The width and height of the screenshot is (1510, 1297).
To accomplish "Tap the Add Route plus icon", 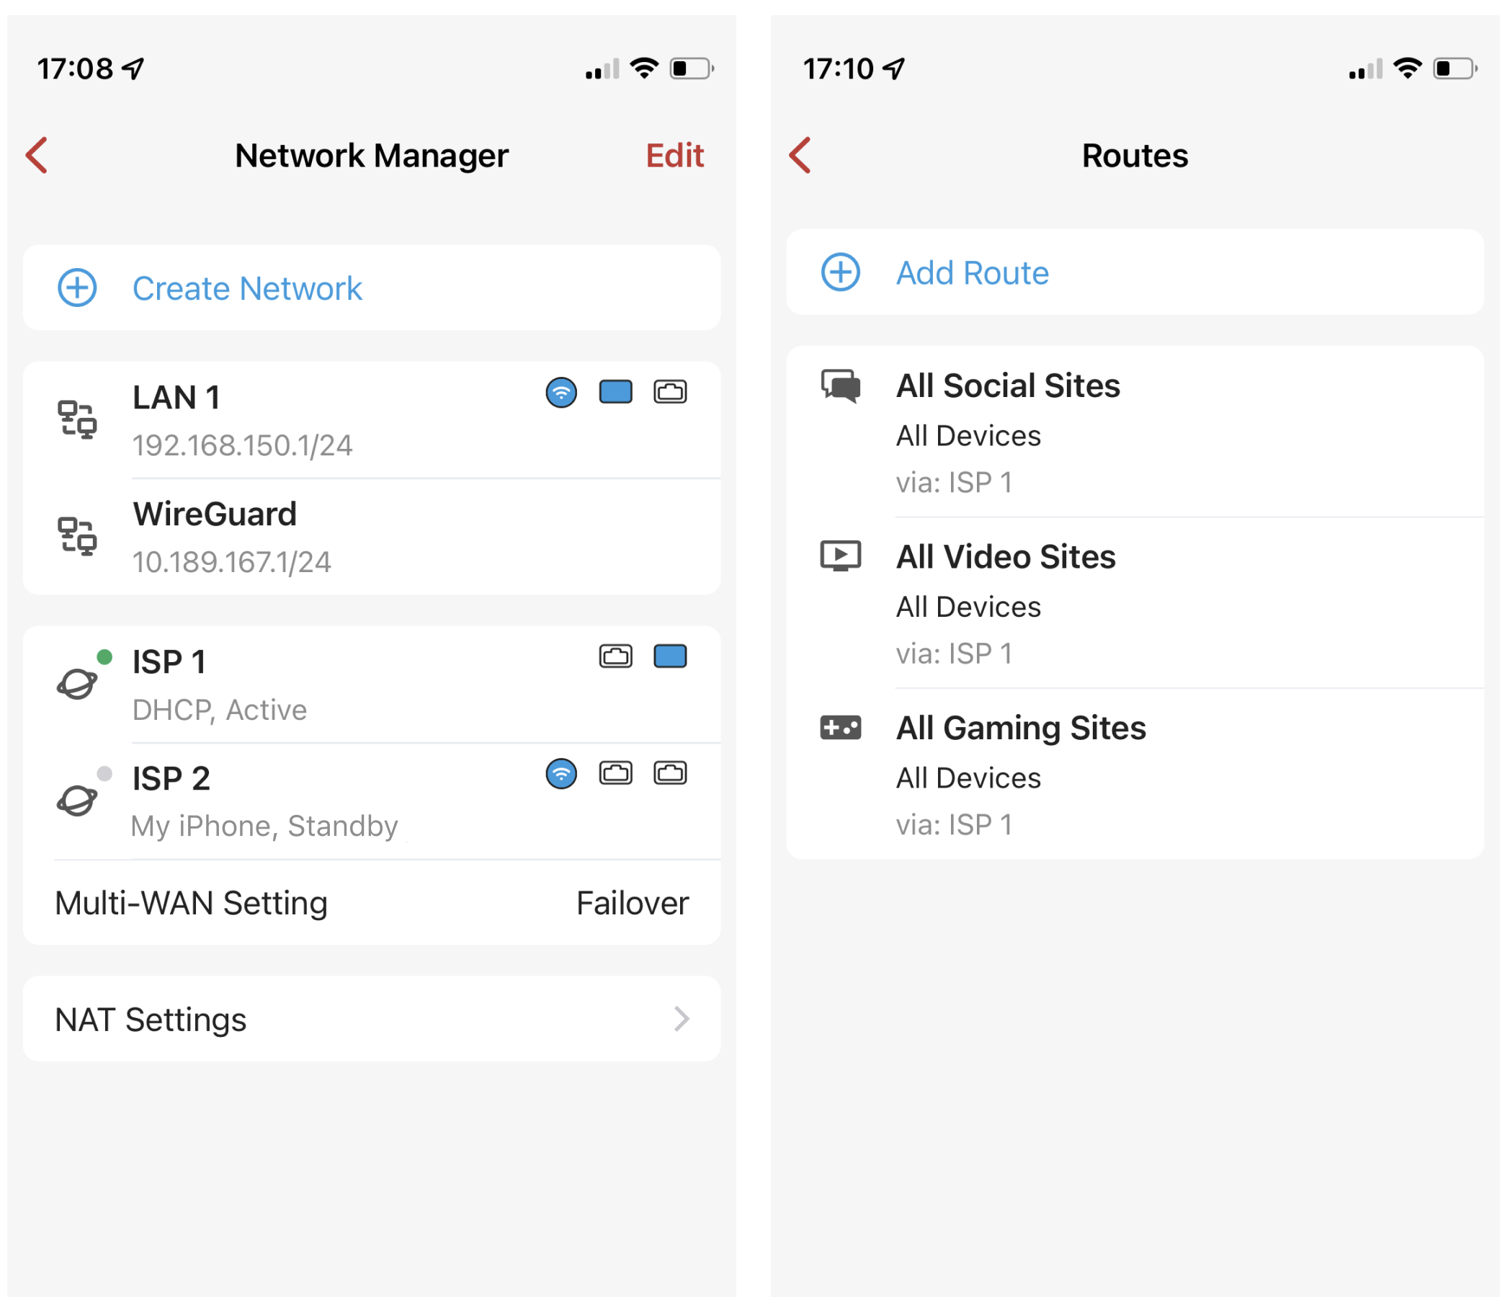I will point(840,272).
